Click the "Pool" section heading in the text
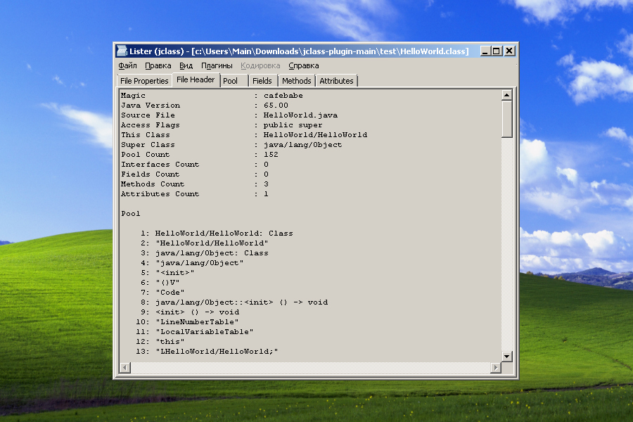 [130, 214]
